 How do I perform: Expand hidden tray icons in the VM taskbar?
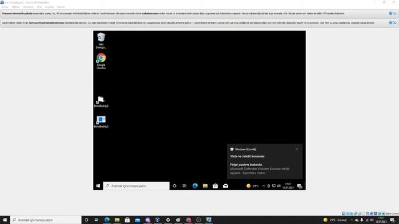click(264, 186)
